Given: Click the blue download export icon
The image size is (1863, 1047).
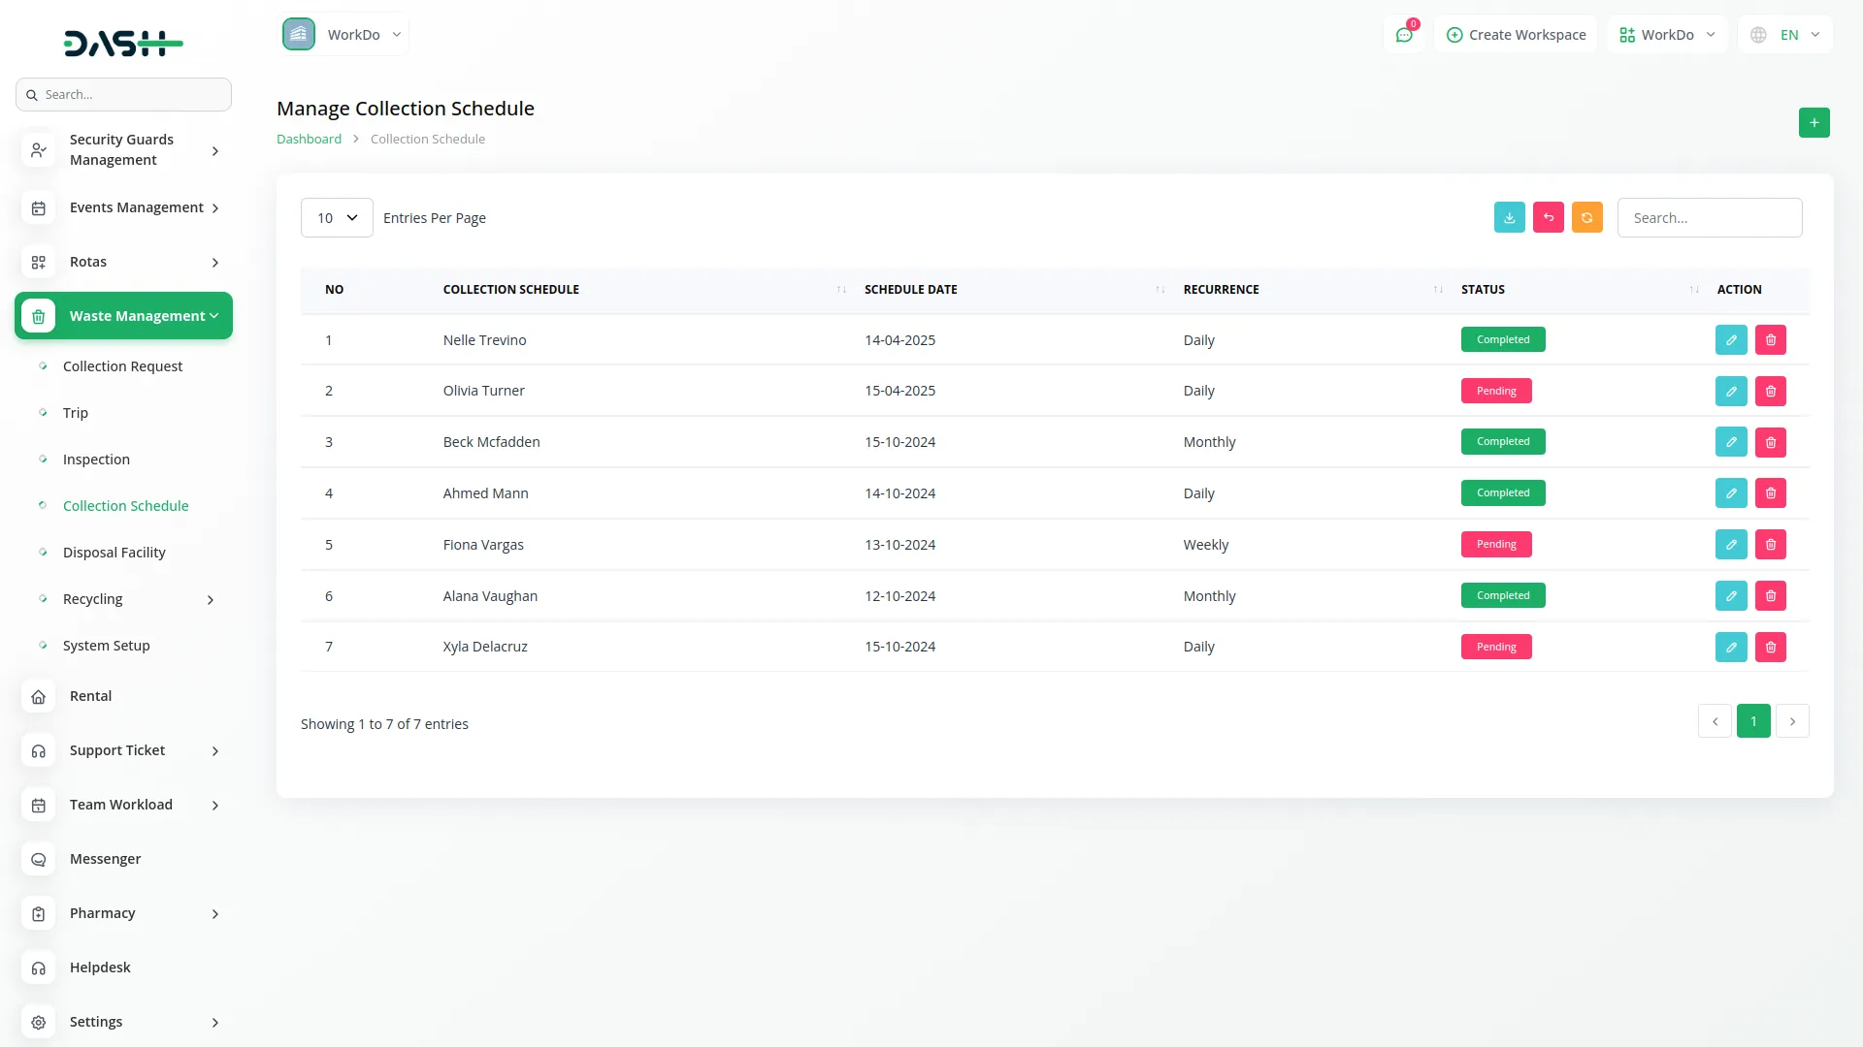Looking at the screenshot, I should click(1509, 218).
